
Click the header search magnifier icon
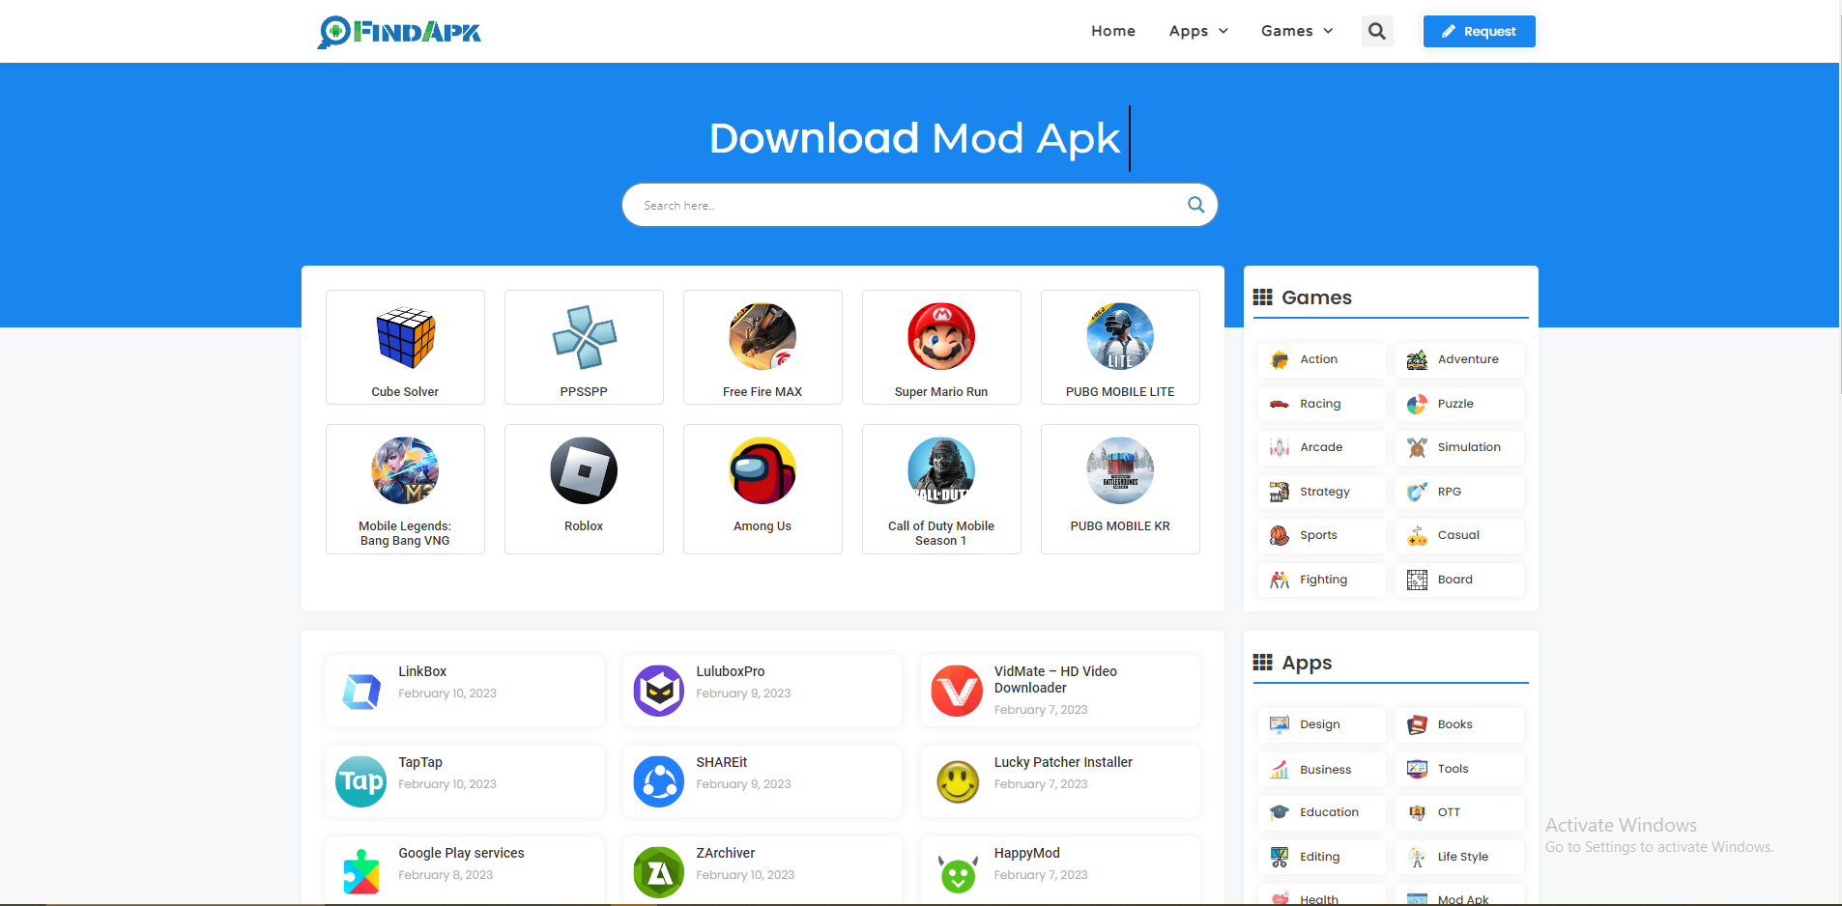point(1376,31)
